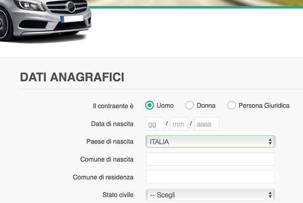Select the Uomo radio button
The height and width of the screenshot is (203, 303).
point(150,105)
